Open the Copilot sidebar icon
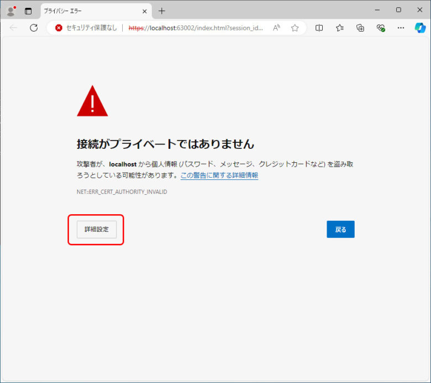 pyautogui.click(x=421, y=28)
